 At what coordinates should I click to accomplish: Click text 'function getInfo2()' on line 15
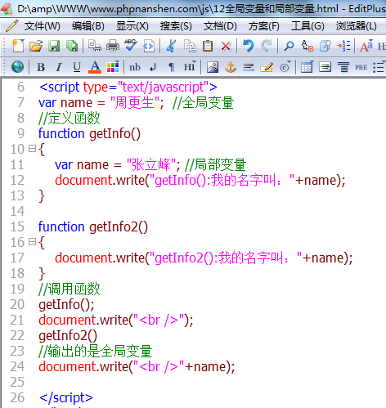coord(93,226)
